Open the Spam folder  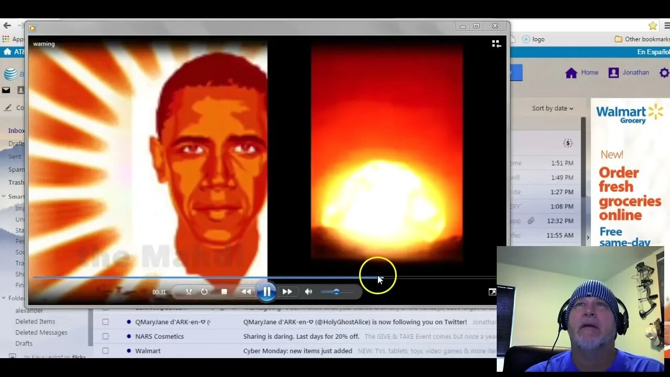tap(16, 170)
